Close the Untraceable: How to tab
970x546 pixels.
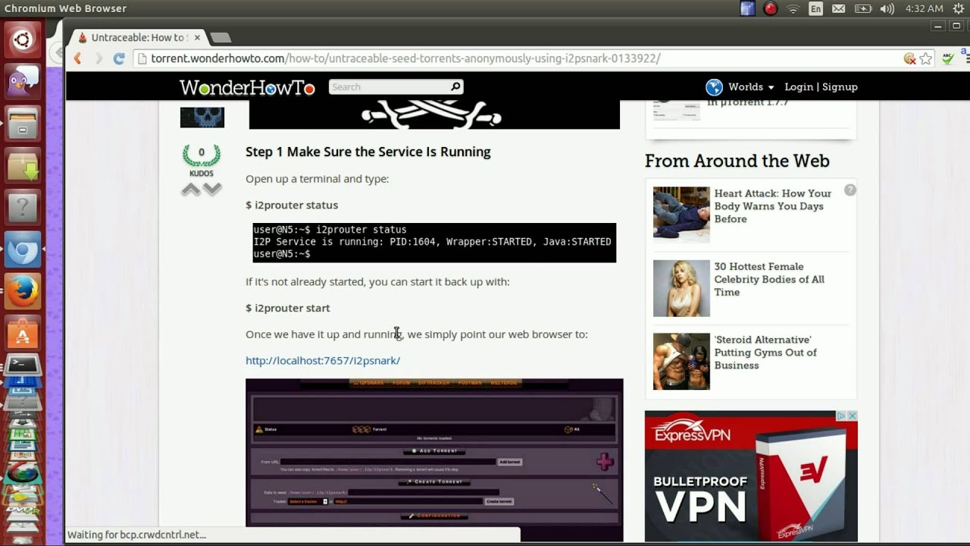[198, 37]
